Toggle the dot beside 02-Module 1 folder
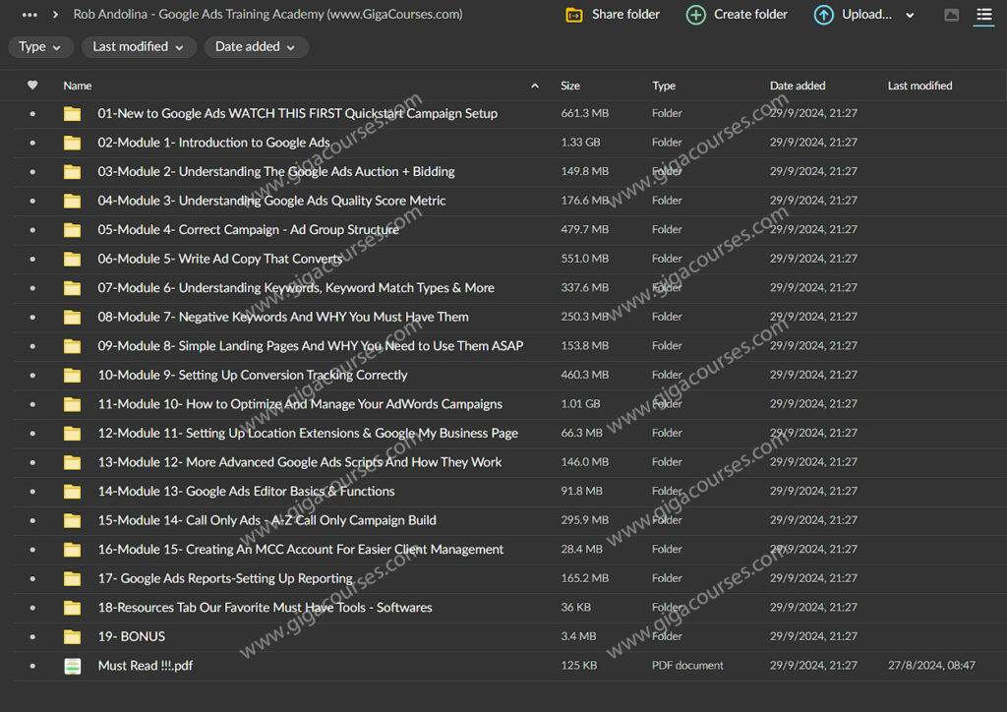The width and height of the screenshot is (1007, 712). [x=32, y=143]
